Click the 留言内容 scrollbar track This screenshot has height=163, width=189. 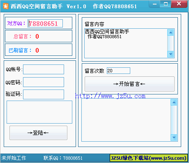click(x=171, y=43)
